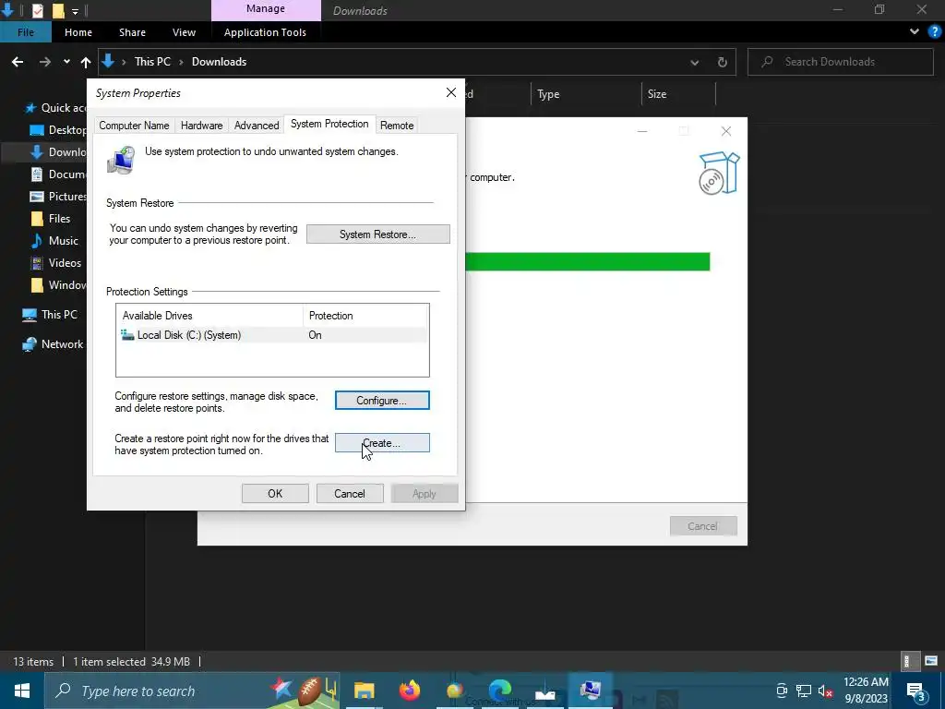Open the notification center icon
The height and width of the screenshot is (709, 945).
coord(915,691)
